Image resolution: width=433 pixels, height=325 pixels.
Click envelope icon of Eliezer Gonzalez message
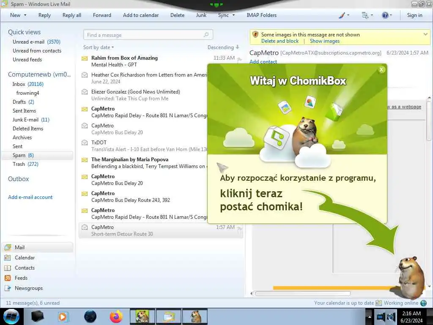pos(85,92)
